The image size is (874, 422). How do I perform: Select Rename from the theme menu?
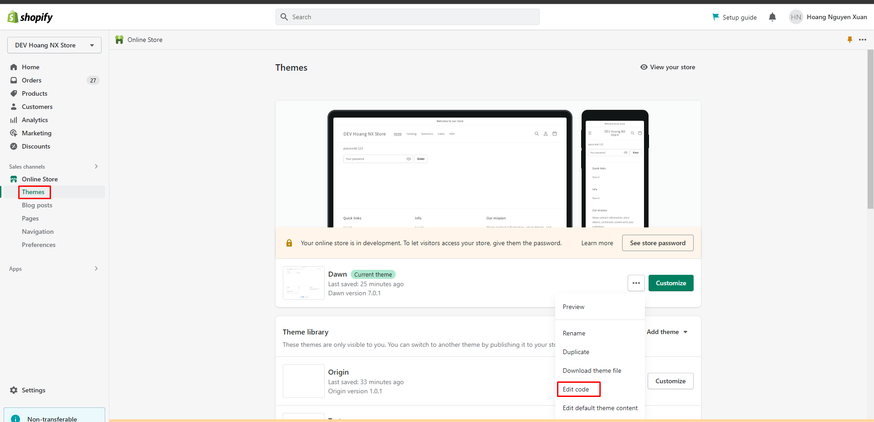click(x=600, y=333)
